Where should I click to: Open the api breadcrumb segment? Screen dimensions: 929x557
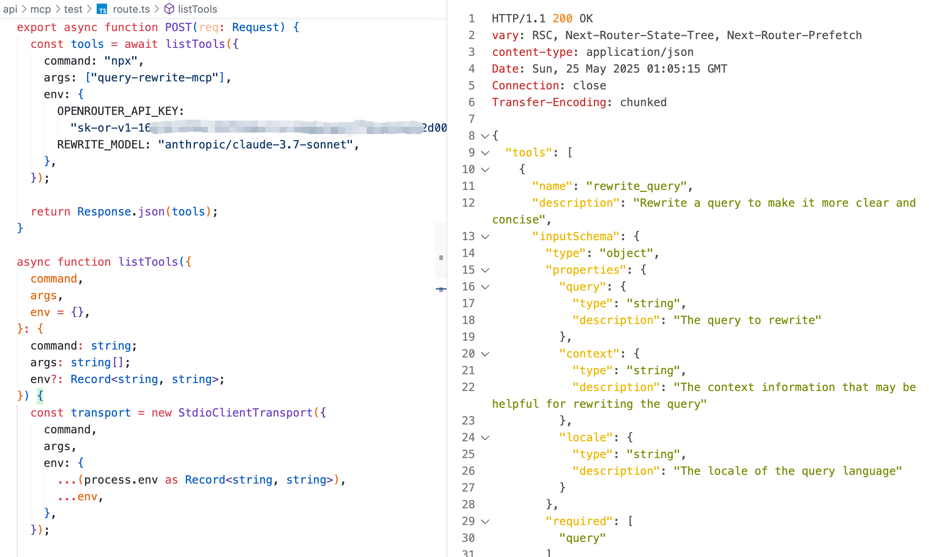(10, 9)
